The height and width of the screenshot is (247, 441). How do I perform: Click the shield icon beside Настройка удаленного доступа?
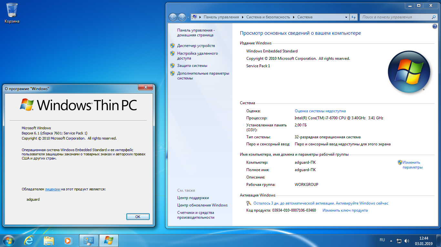tap(172, 53)
